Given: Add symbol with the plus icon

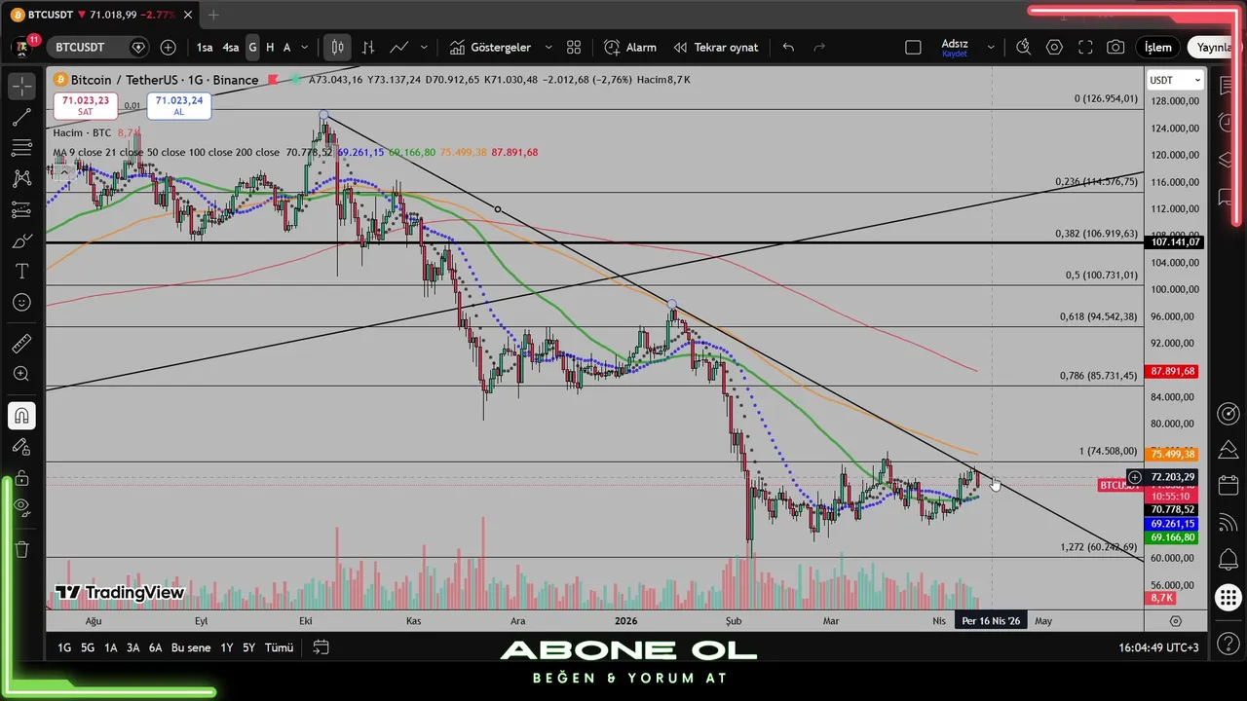Looking at the screenshot, I should (168, 47).
